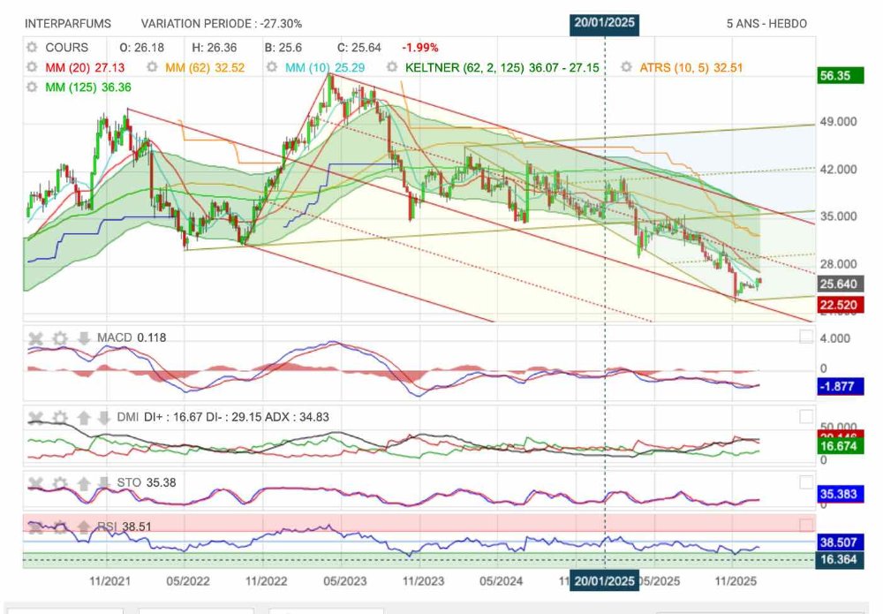Click the MM (62) 32.52 legend label

(205, 68)
